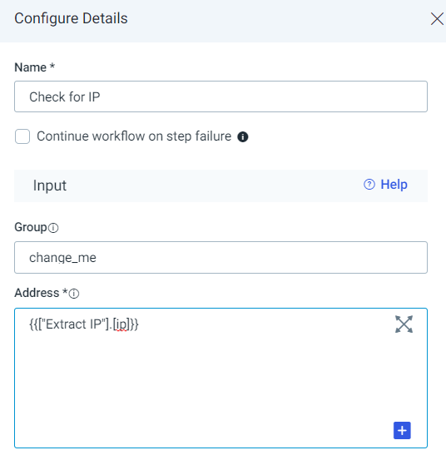Enable Continue workflow on step failure checkbox
This screenshot has height=455, width=446.
tap(22, 136)
